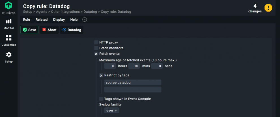Collapse the menu bar with circled chevron
Screen dimensions: 280x117
click(x=85, y=19)
